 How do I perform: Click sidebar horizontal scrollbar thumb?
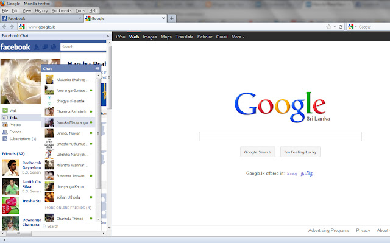pyautogui.click(x=19, y=233)
